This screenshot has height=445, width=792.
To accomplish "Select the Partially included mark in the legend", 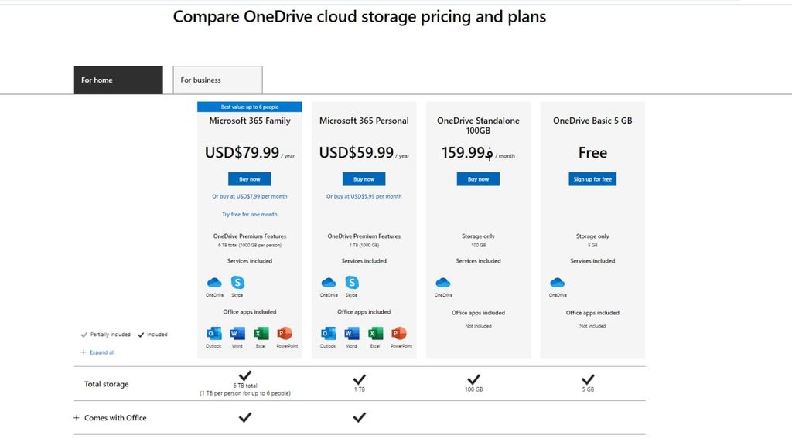I will pyautogui.click(x=85, y=335).
